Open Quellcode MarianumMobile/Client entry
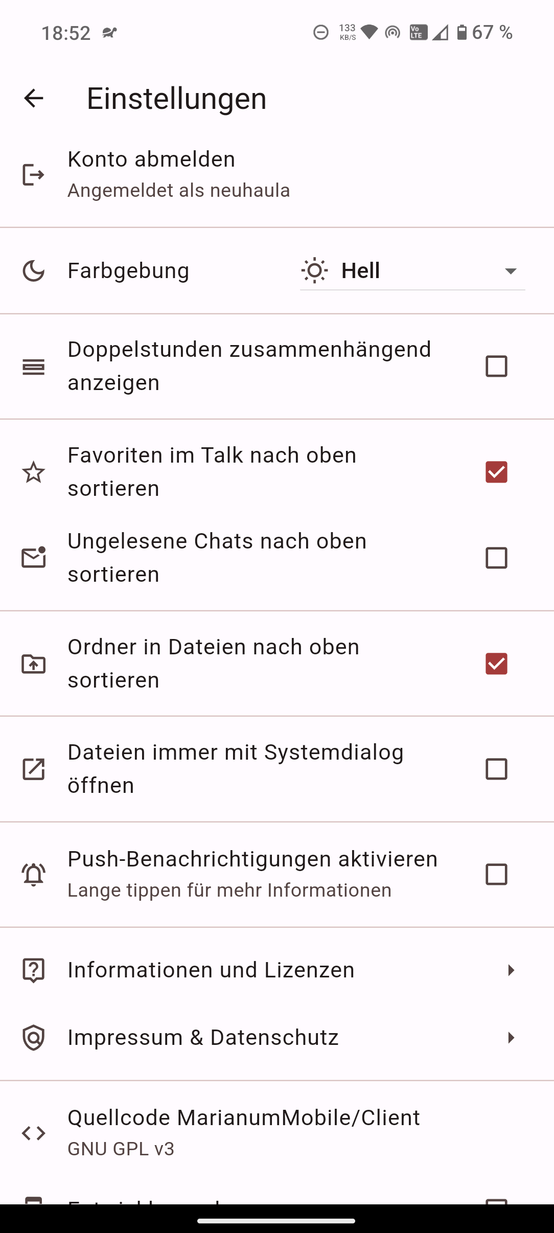The height and width of the screenshot is (1233, 554). [244, 1132]
